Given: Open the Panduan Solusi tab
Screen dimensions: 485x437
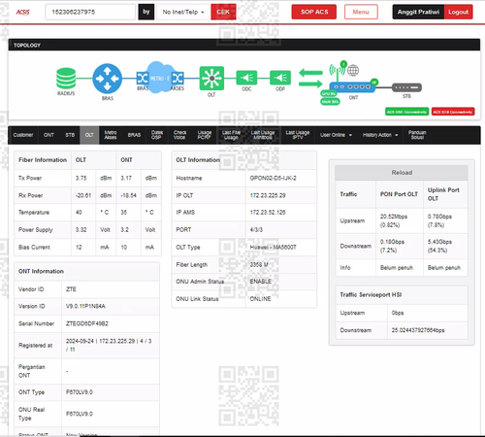Looking at the screenshot, I should pos(417,135).
